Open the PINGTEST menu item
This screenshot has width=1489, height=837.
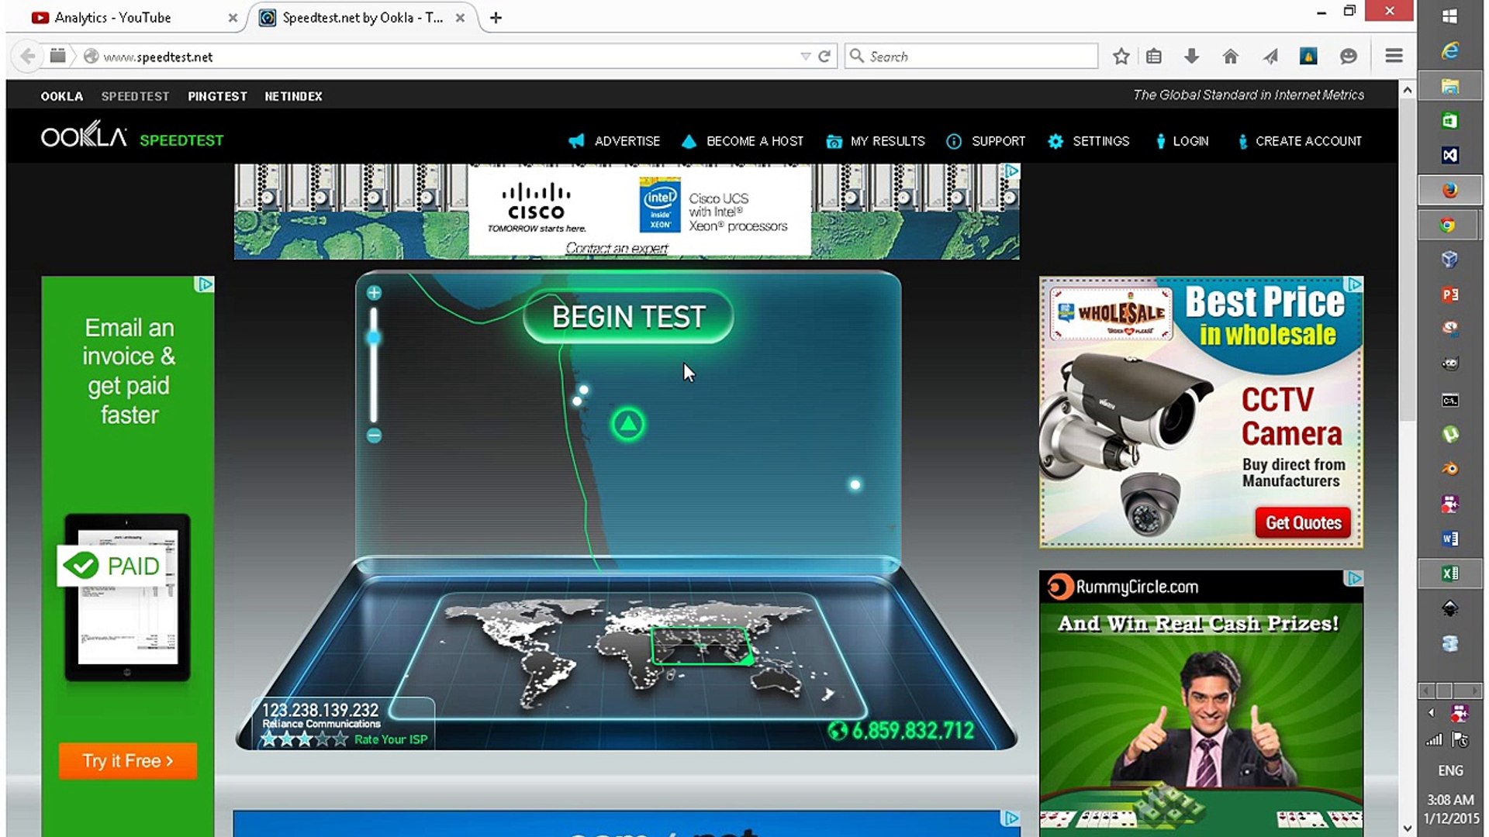click(217, 96)
